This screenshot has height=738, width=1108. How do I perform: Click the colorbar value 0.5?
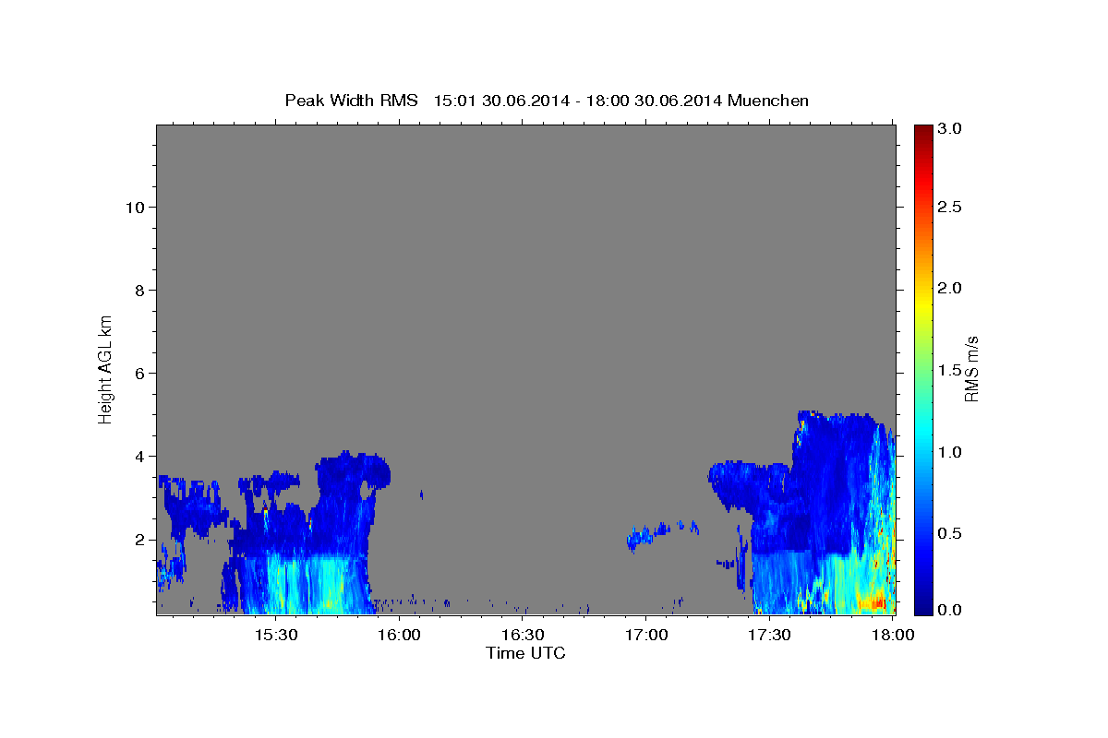[x=950, y=533]
